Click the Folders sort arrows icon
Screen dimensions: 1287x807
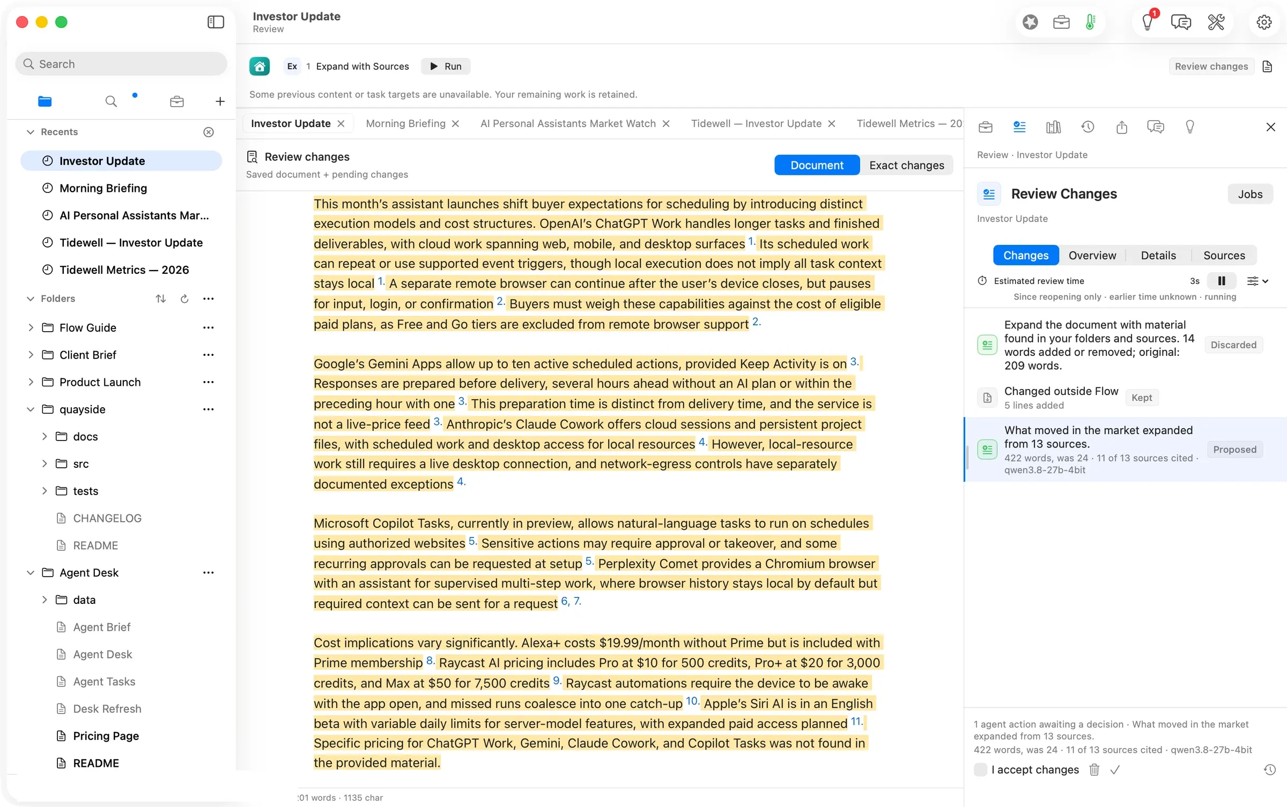[x=160, y=298]
